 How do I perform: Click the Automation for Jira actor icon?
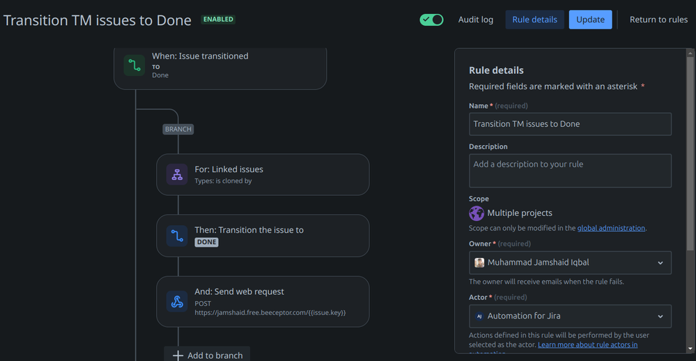pyautogui.click(x=479, y=316)
